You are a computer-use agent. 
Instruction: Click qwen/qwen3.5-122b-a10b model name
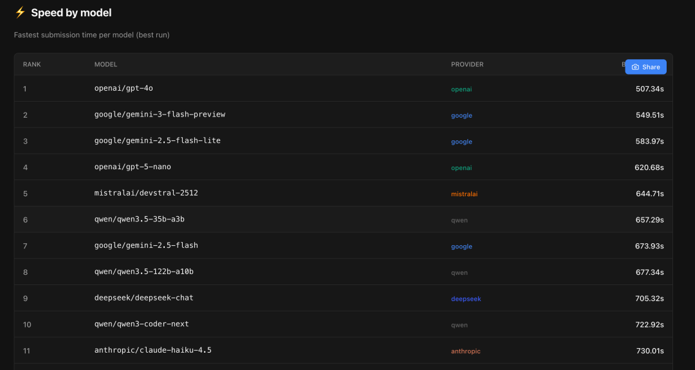[144, 272]
